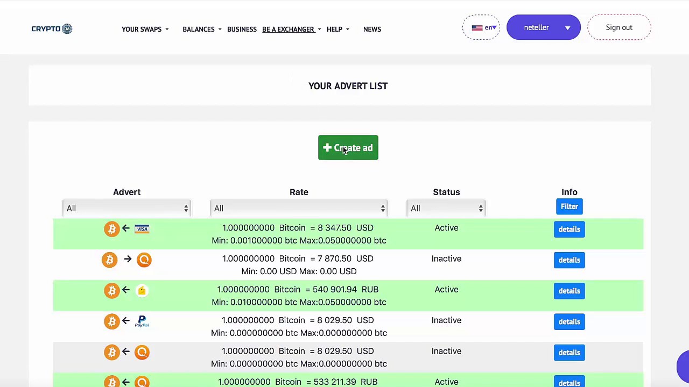Click Active status in the Visa row
The height and width of the screenshot is (387, 689).
point(446,228)
